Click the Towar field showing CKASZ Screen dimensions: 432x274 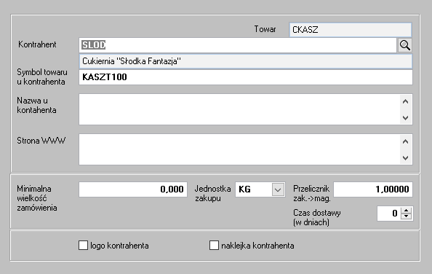click(351, 30)
